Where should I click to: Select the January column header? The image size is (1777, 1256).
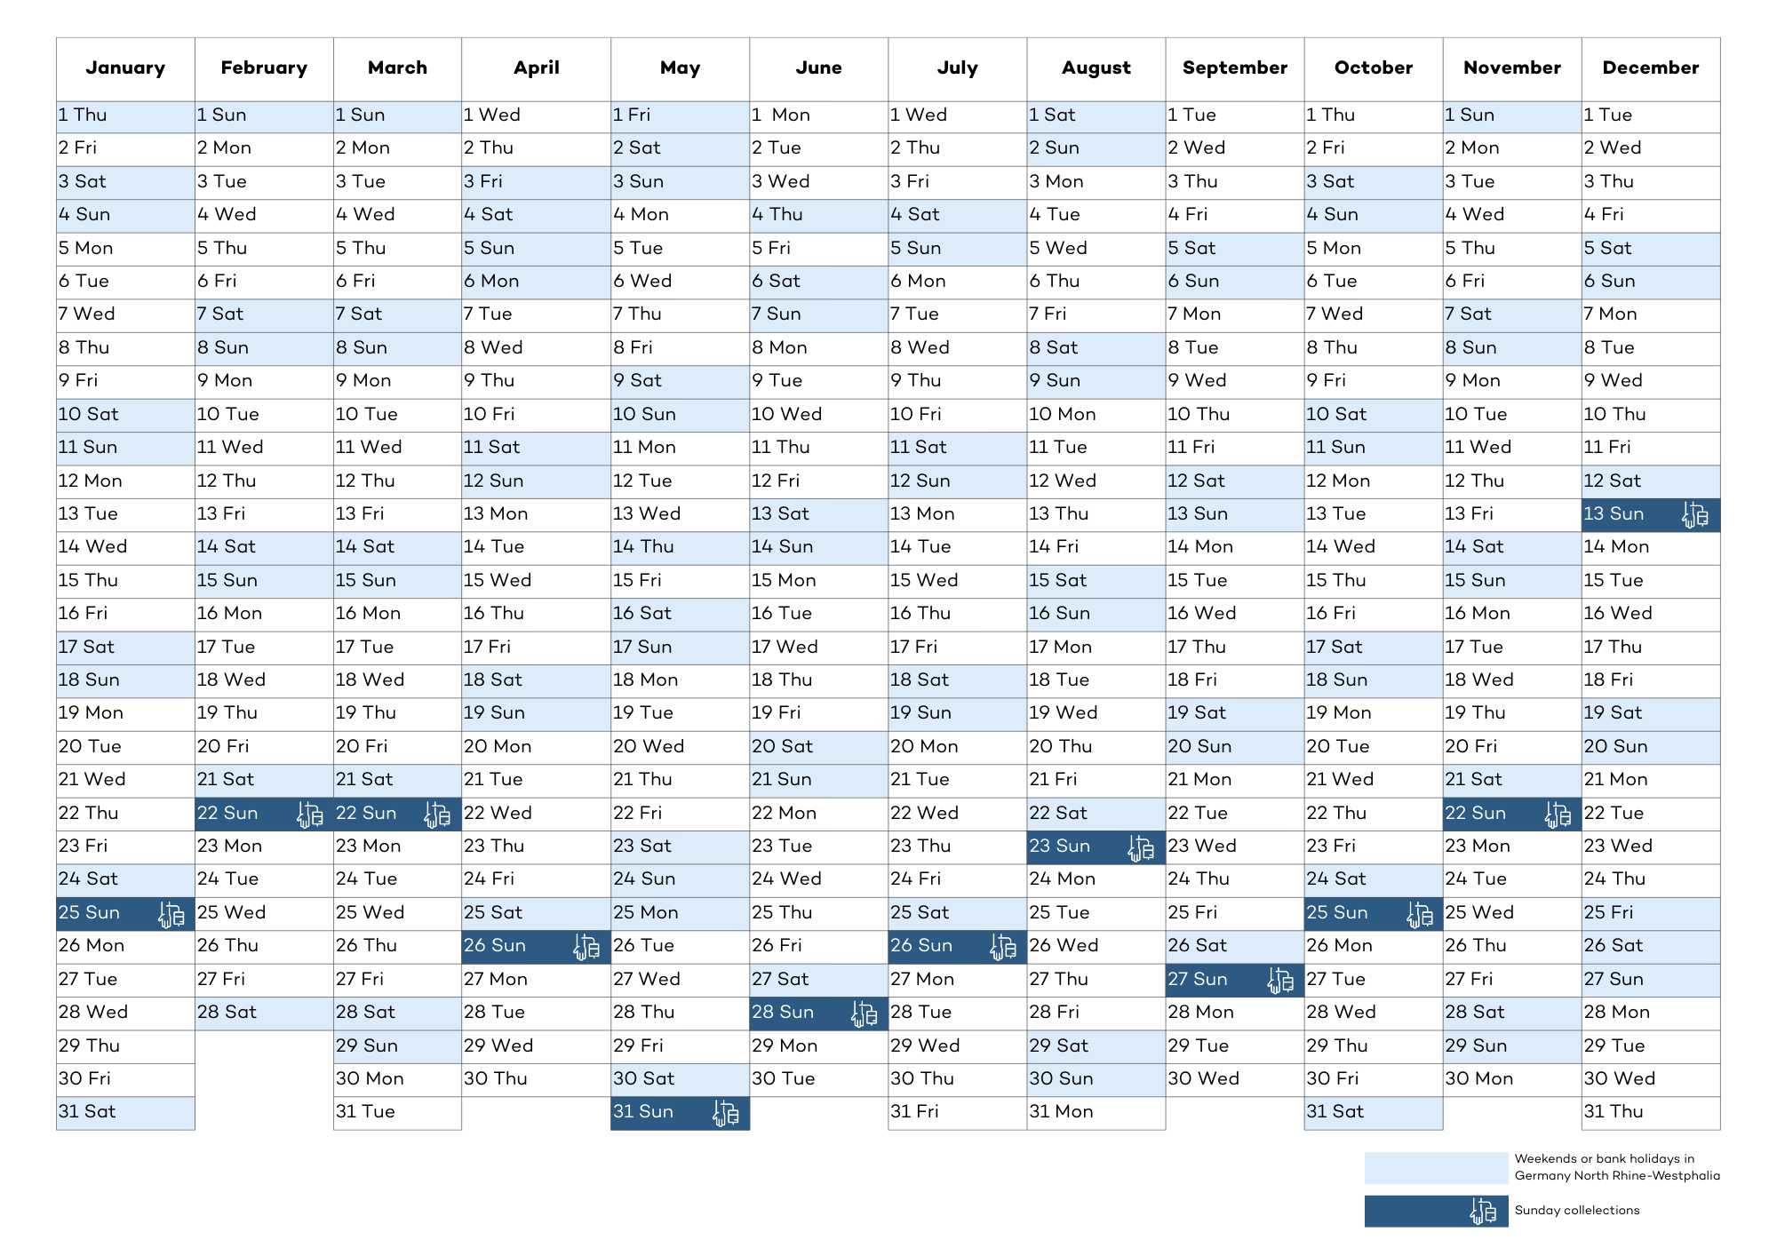click(125, 68)
